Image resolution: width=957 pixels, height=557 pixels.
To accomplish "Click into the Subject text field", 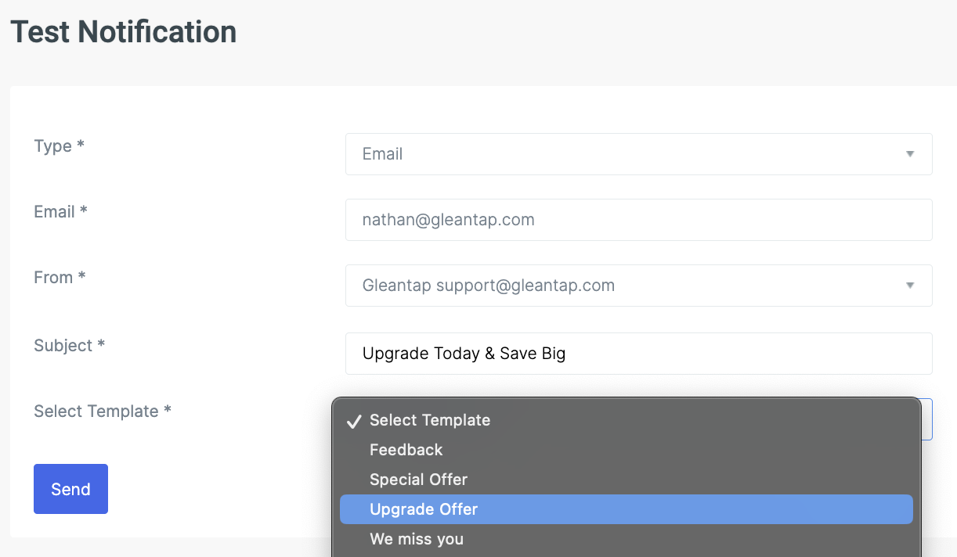I will coord(638,354).
